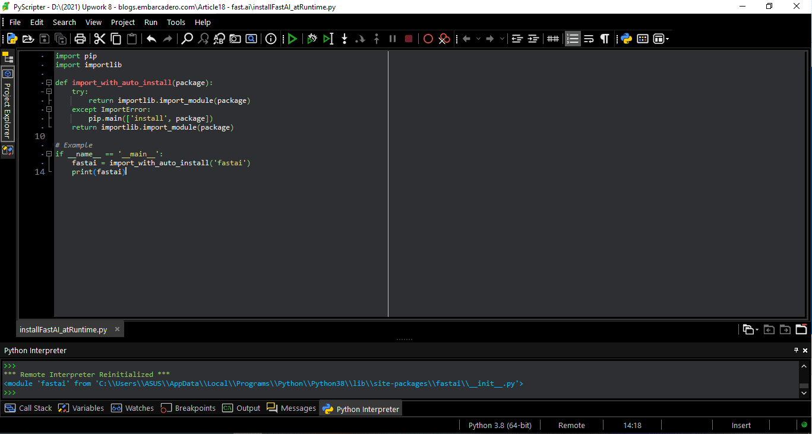Toggle the Python Interpreter panel pin
This screenshot has width=812, height=434.
[x=796, y=350]
